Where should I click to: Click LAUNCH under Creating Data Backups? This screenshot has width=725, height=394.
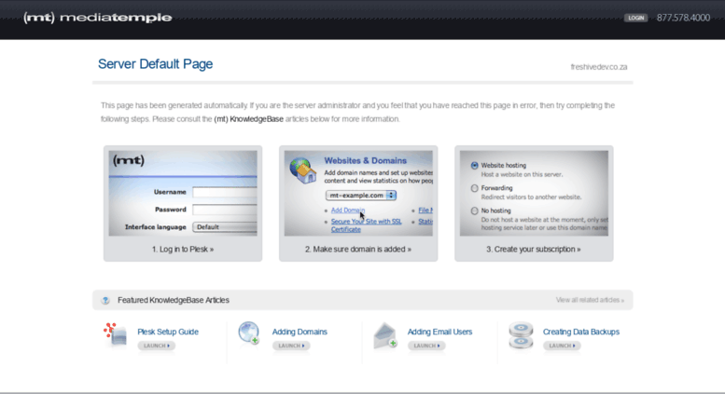pyautogui.click(x=562, y=346)
